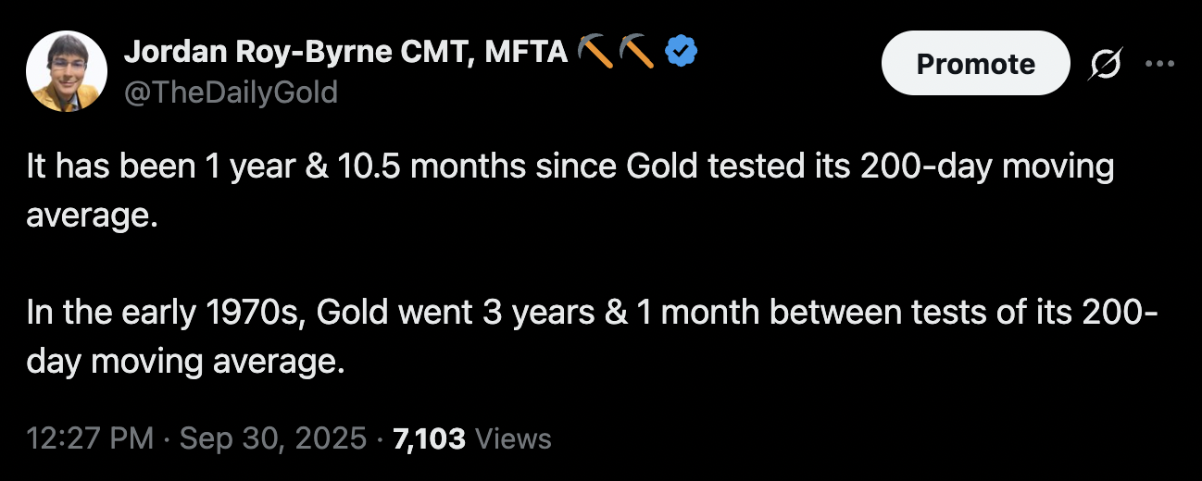Screen dimensions: 1202x481
Task: Open the three-dot More options menu
Action: pos(1159,64)
